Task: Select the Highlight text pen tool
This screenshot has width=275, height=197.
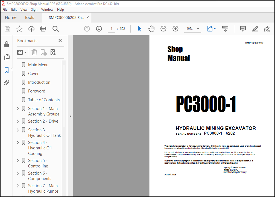Action: [255, 29]
